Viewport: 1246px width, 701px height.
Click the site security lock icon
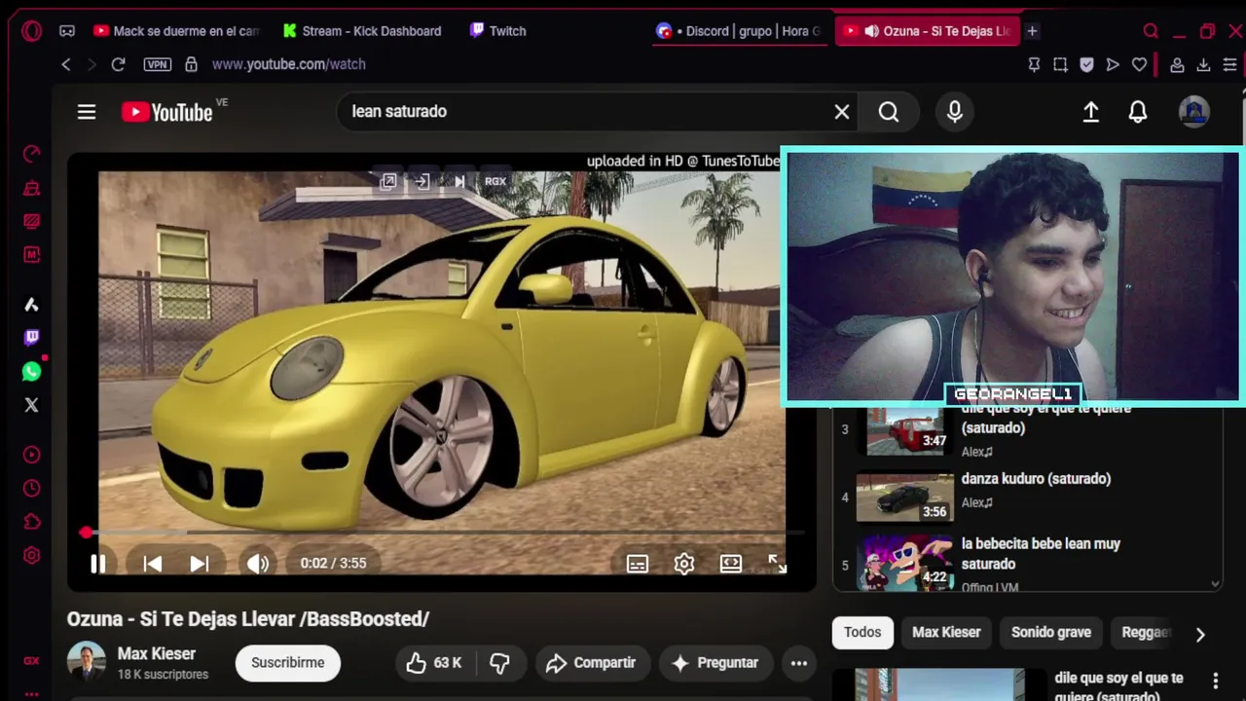(191, 64)
